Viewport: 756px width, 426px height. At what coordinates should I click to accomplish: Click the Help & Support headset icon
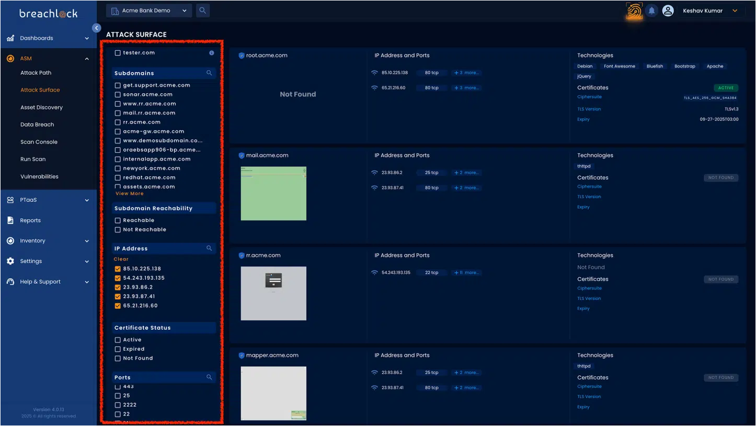click(10, 282)
